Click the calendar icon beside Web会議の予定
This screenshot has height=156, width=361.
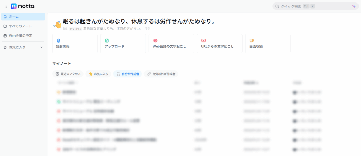coord(5,36)
